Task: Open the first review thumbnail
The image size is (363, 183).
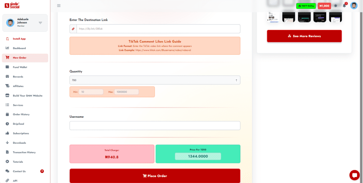Action: tap(273, 17)
